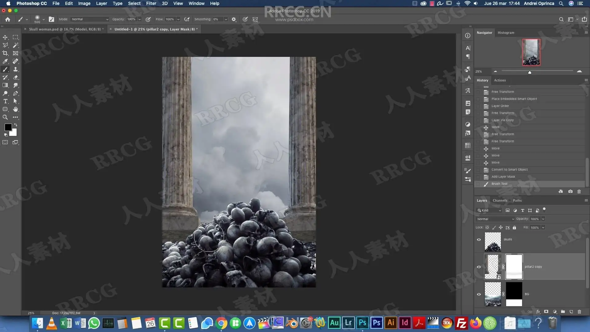Select Convert to Smart Object history state
The width and height of the screenshot is (590, 332).
coord(509,170)
